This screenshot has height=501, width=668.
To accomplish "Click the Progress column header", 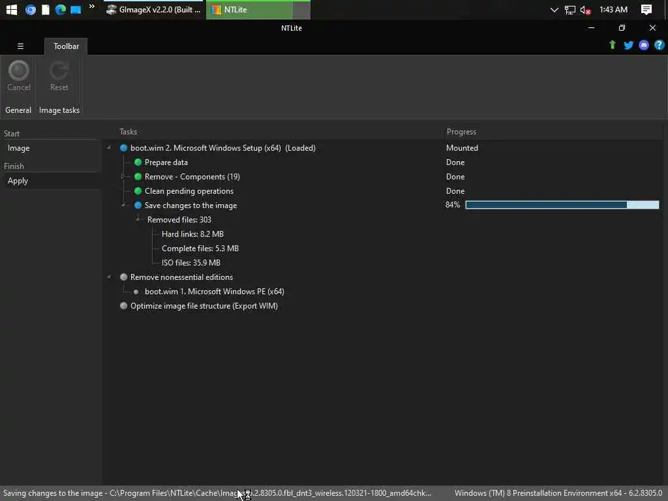I will 461,132.
